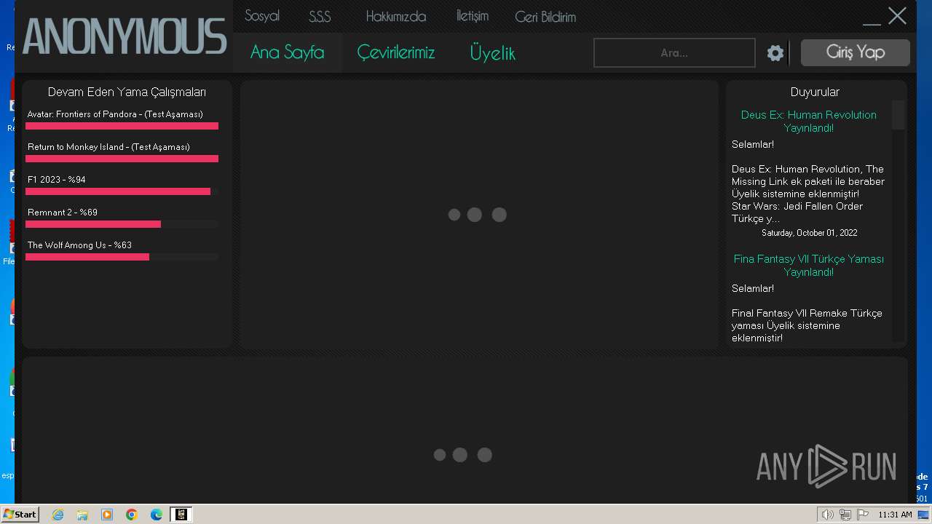The width and height of the screenshot is (932, 524).
Task: Open Fina Fantasy VII Türkçe Yaması announcement
Action: click(808, 266)
